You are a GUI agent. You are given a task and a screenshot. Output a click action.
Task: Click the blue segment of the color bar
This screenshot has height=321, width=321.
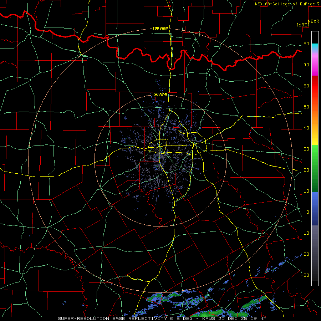pos(315,208)
